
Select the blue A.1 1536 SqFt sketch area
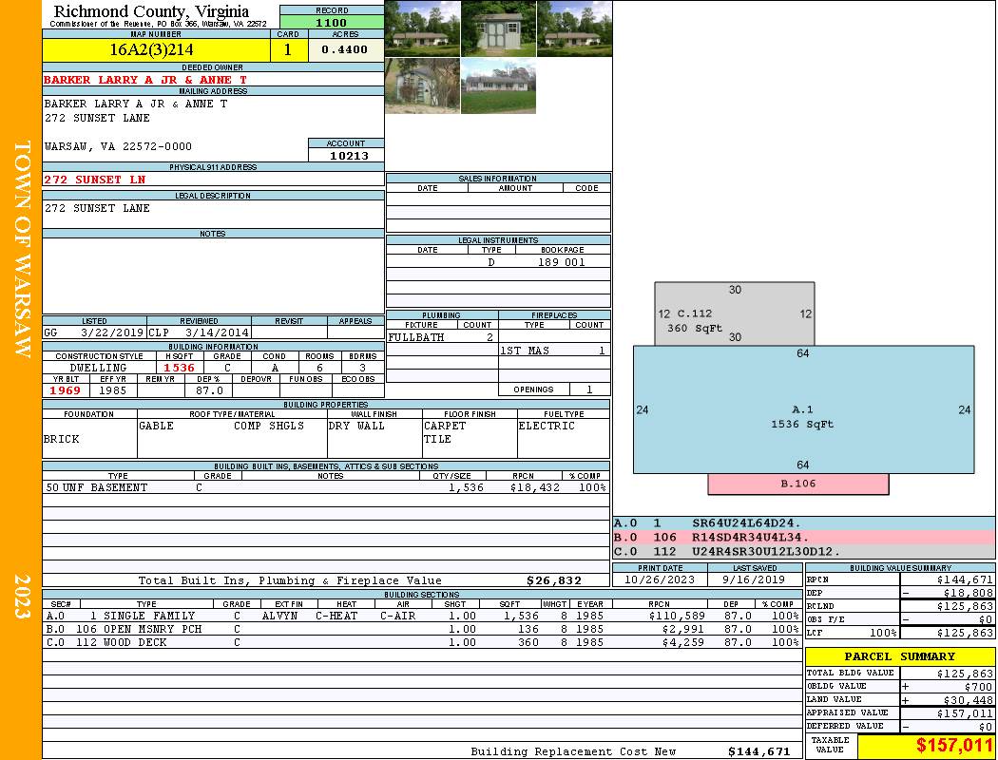pyautogui.click(x=803, y=416)
